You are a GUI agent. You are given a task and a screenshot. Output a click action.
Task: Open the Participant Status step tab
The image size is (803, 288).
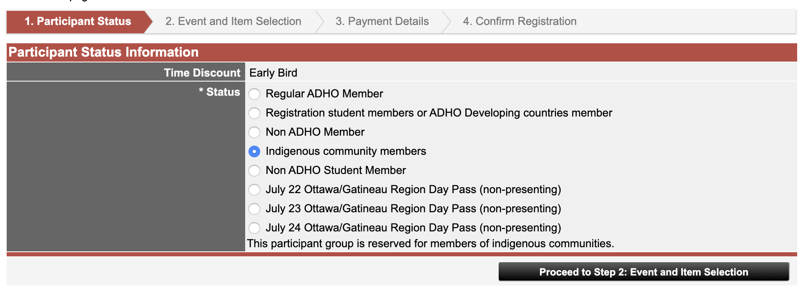click(x=78, y=21)
